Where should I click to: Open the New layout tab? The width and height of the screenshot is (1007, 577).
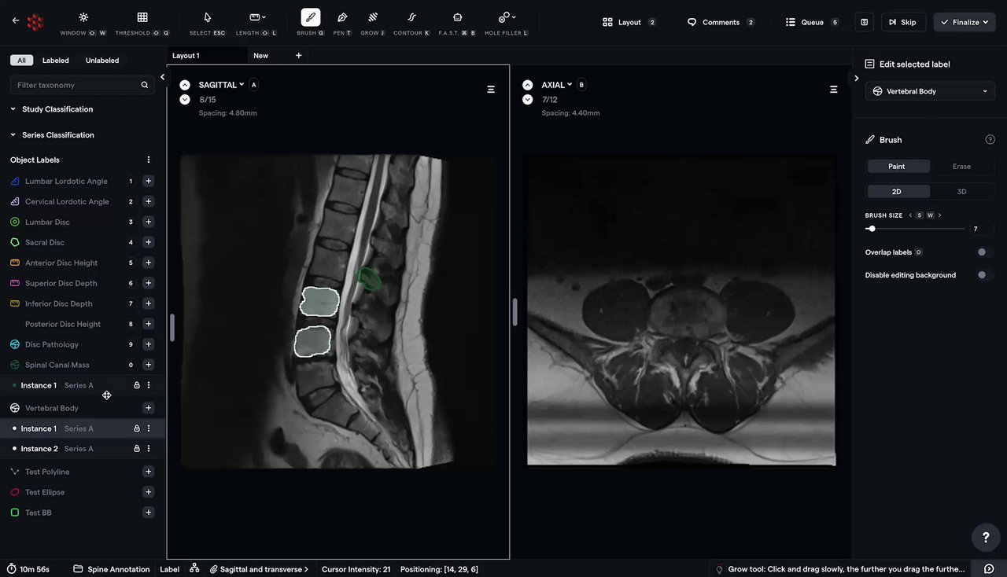coord(260,56)
